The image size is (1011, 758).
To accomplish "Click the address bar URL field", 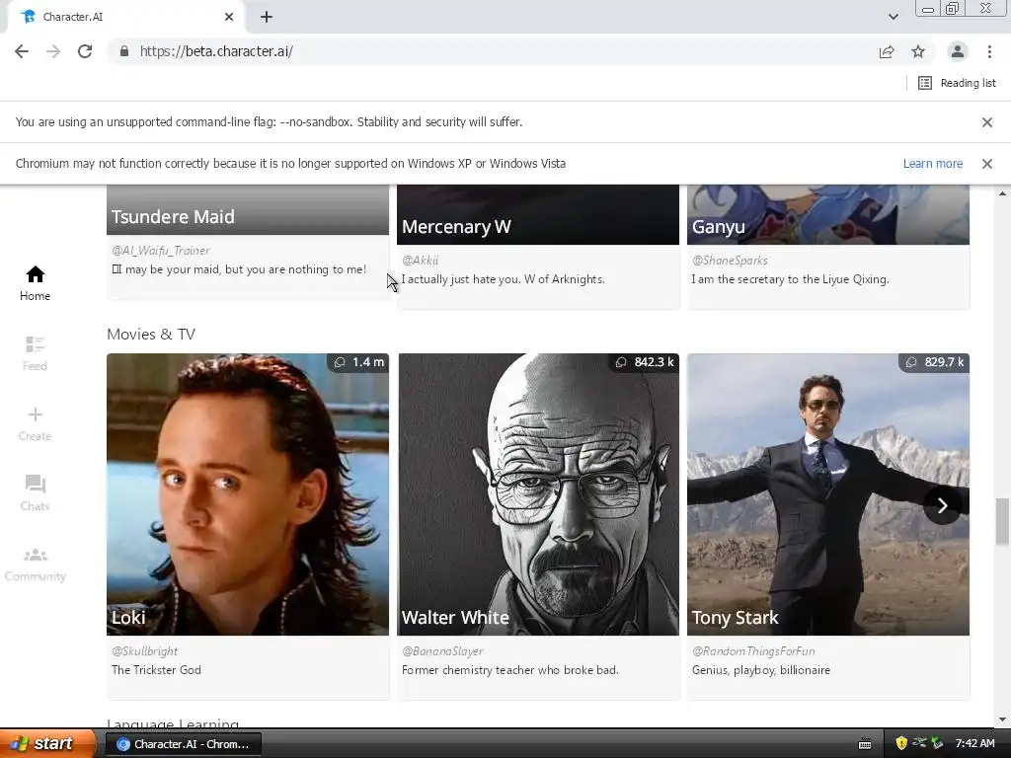I will [x=490, y=51].
